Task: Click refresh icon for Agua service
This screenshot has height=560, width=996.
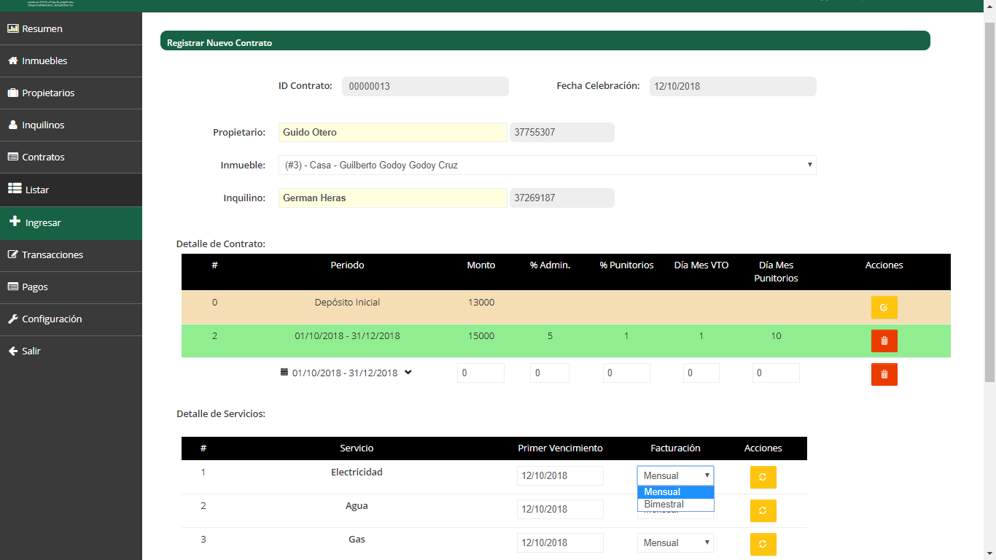Action: pyautogui.click(x=763, y=510)
